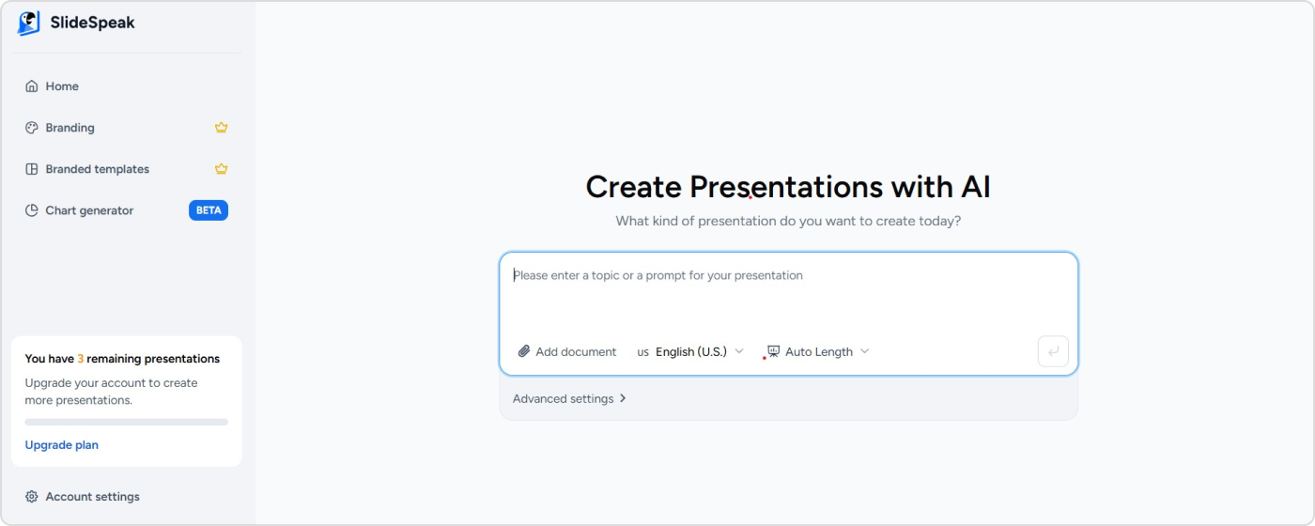Focus the presentation topic prompt field
1315x526 pixels.
[x=787, y=291]
